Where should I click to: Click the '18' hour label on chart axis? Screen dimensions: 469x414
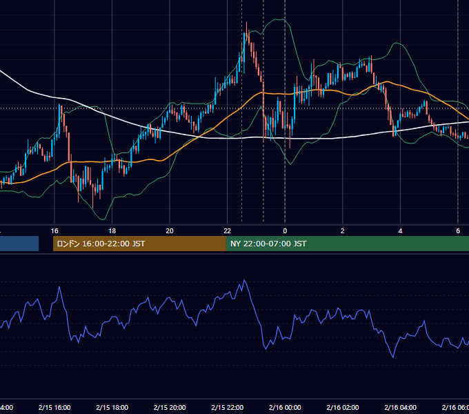pos(112,231)
